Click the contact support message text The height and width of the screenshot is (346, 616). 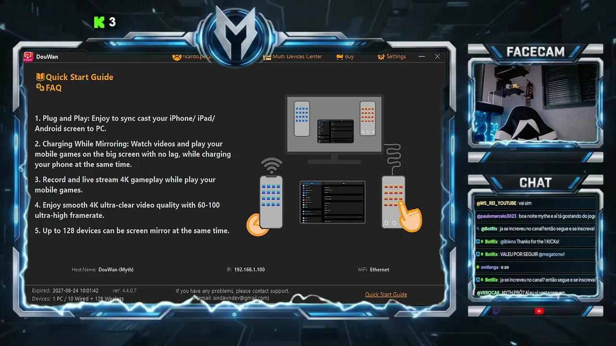(x=233, y=291)
